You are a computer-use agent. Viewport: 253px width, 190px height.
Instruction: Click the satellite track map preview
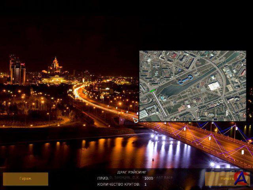click(x=192, y=86)
